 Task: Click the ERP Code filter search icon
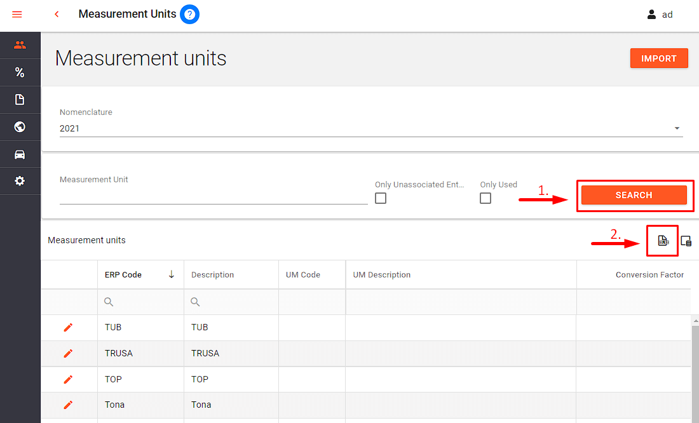[x=108, y=302]
